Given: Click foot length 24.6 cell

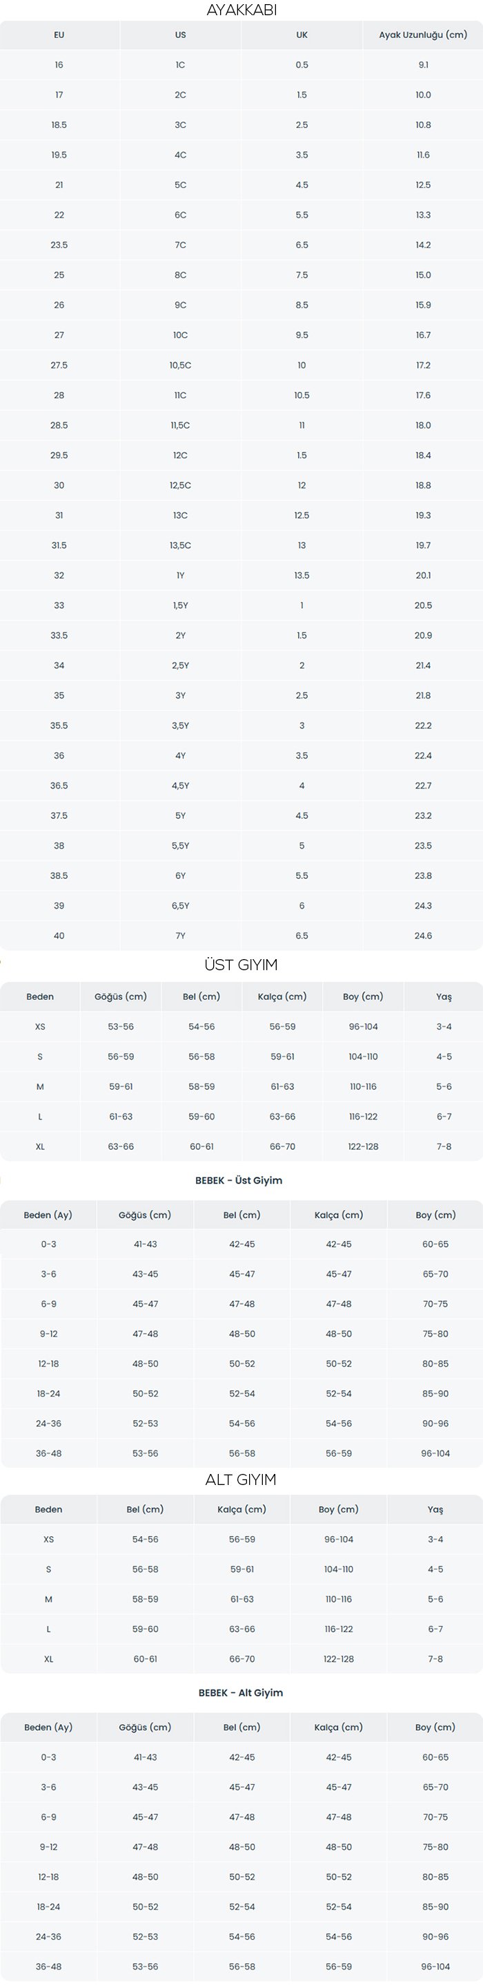Looking at the screenshot, I should (423, 936).
